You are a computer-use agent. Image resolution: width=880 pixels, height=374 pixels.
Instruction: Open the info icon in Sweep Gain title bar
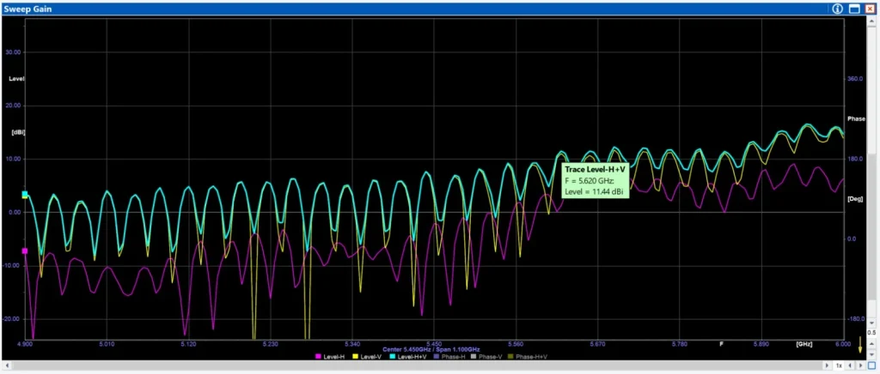[837, 9]
